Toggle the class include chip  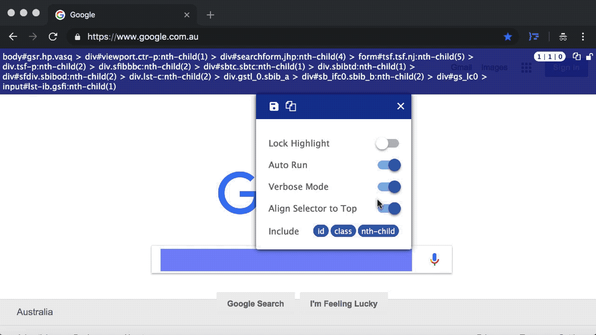[x=343, y=231]
